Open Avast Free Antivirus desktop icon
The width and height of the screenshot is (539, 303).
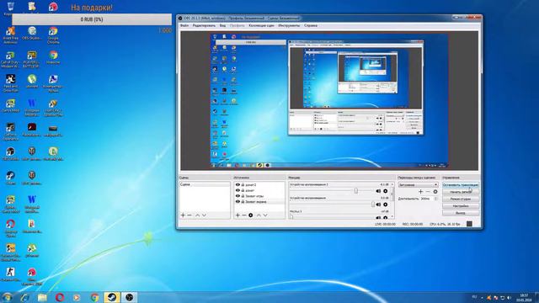[10, 35]
